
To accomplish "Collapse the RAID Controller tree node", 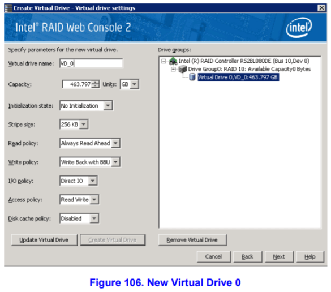I will pyautogui.click(x=164, y=61).
